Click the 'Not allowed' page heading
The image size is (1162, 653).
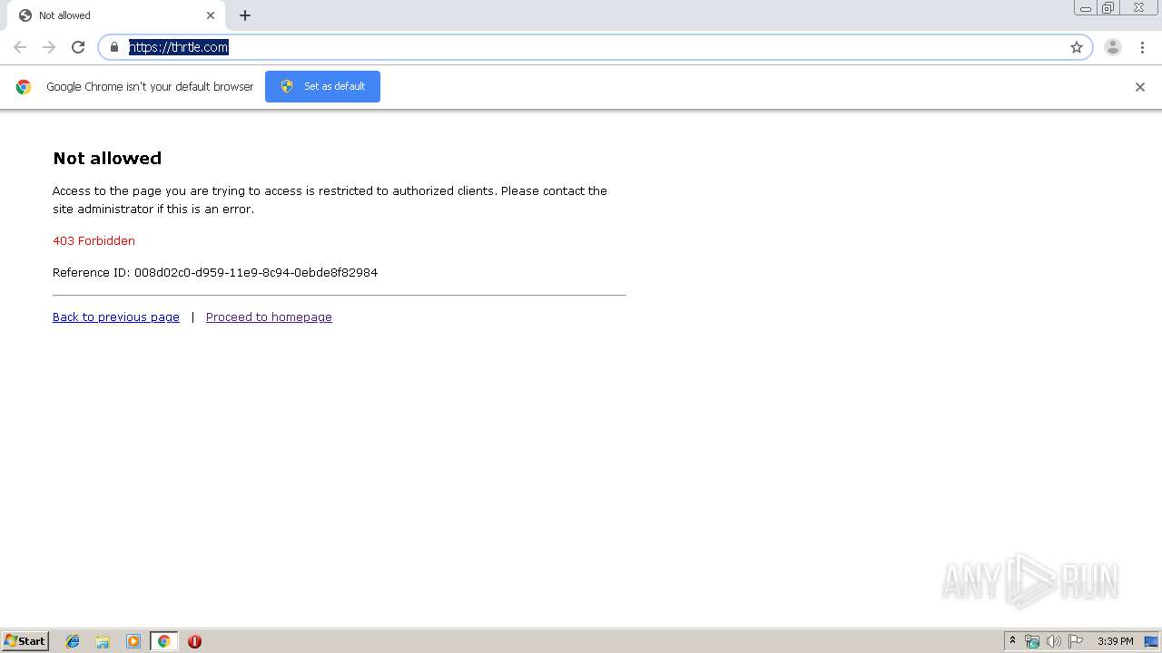(x=107, y=158)
